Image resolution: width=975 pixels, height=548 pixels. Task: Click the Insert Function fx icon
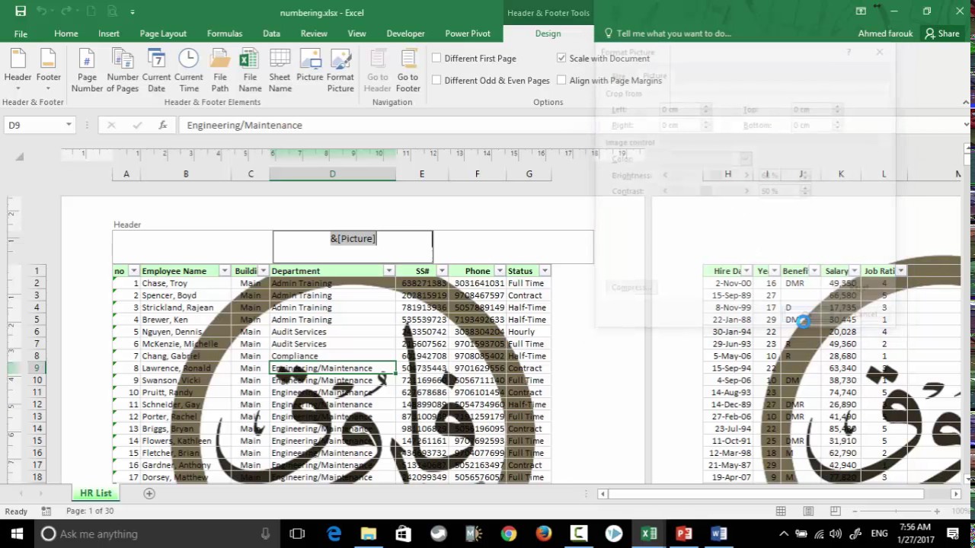click(x=162, y=125)
